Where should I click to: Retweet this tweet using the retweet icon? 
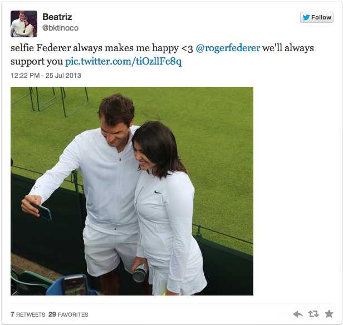pyautogui.click(x=313, y=314)
